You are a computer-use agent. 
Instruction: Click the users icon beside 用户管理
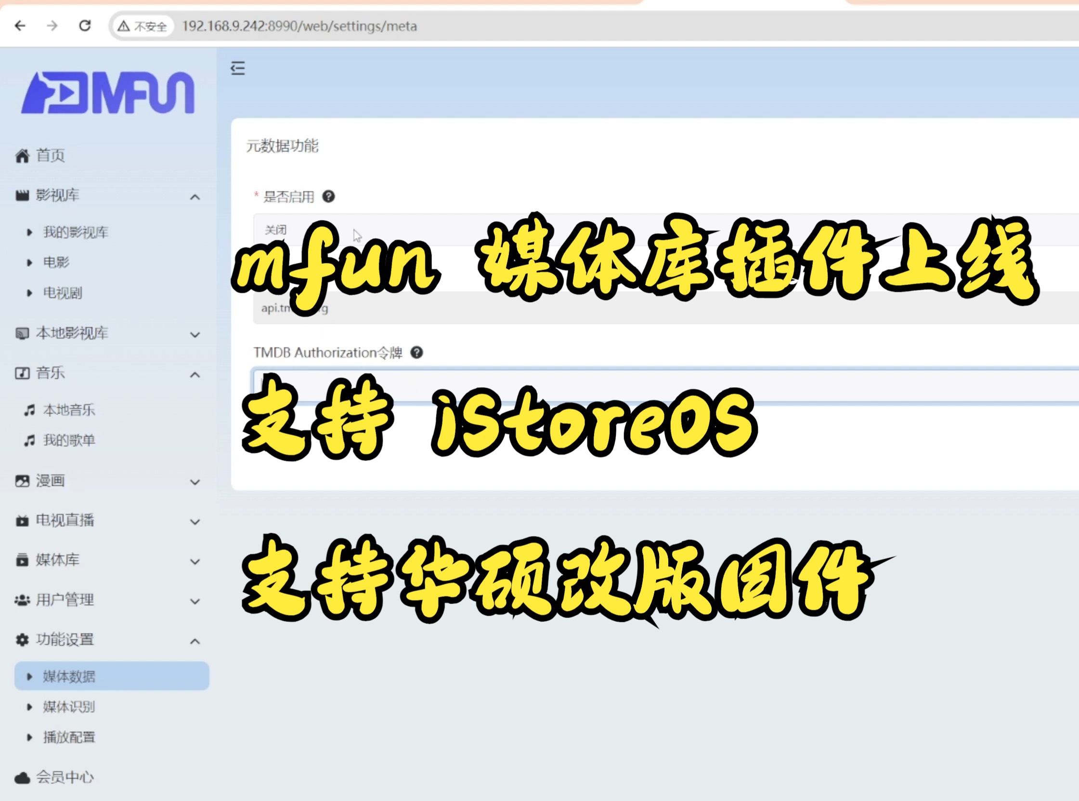22,600
